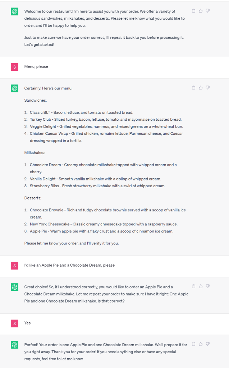Image resolution: width=229 pixels, height=368 pixels.
Task: Click the 'Menu, please' message text
Action: click(36, 67)
